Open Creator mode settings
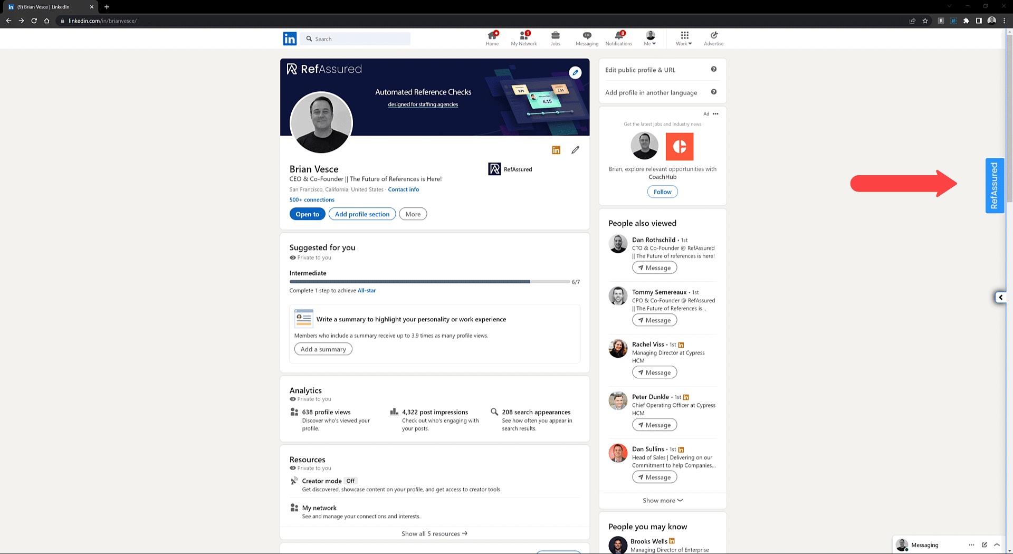 322,481
